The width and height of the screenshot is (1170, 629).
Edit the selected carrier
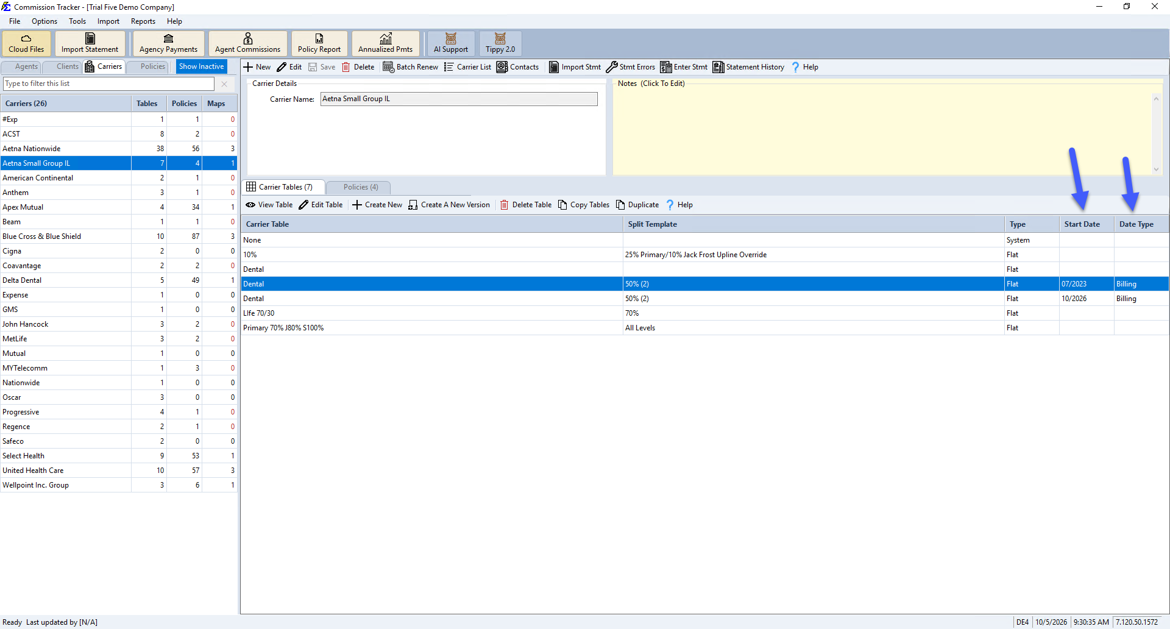[x=289, y=67]
